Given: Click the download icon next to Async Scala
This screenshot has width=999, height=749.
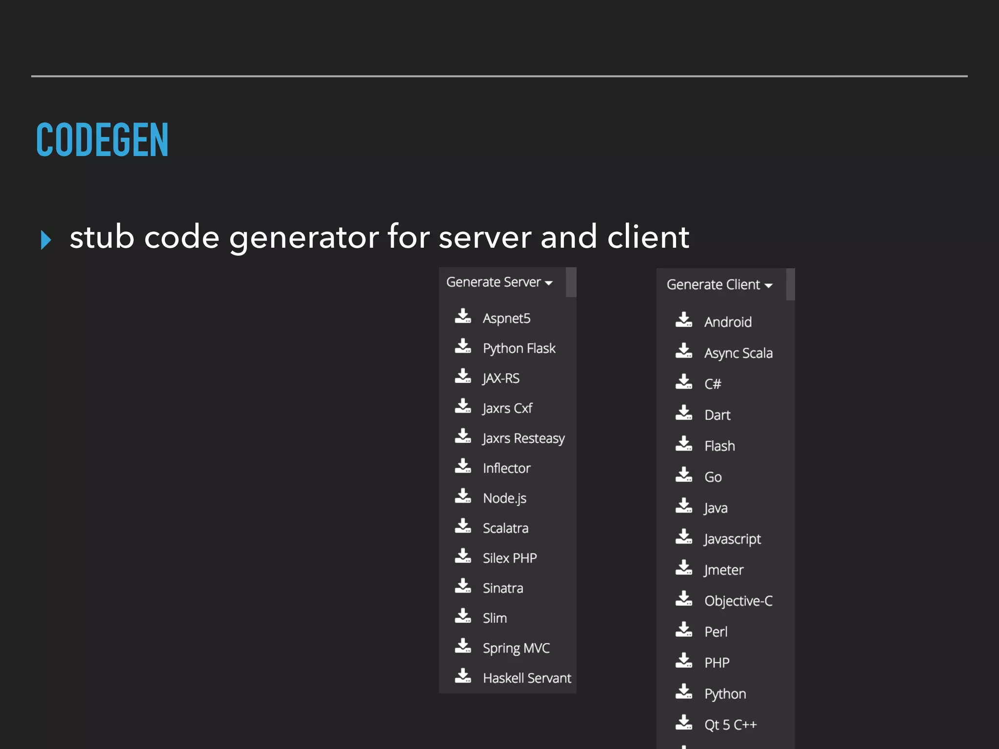Looking at the screenshot, I should coord(684,351).
